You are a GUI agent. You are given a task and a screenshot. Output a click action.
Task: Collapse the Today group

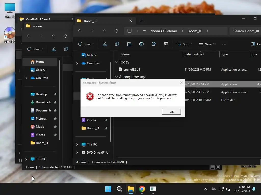point(116,62)
